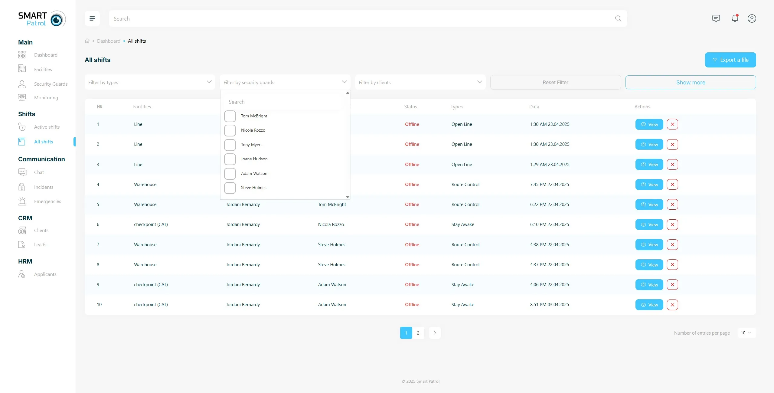
Task: Click the Facilities building icon
Action: (x=22, y=68)
